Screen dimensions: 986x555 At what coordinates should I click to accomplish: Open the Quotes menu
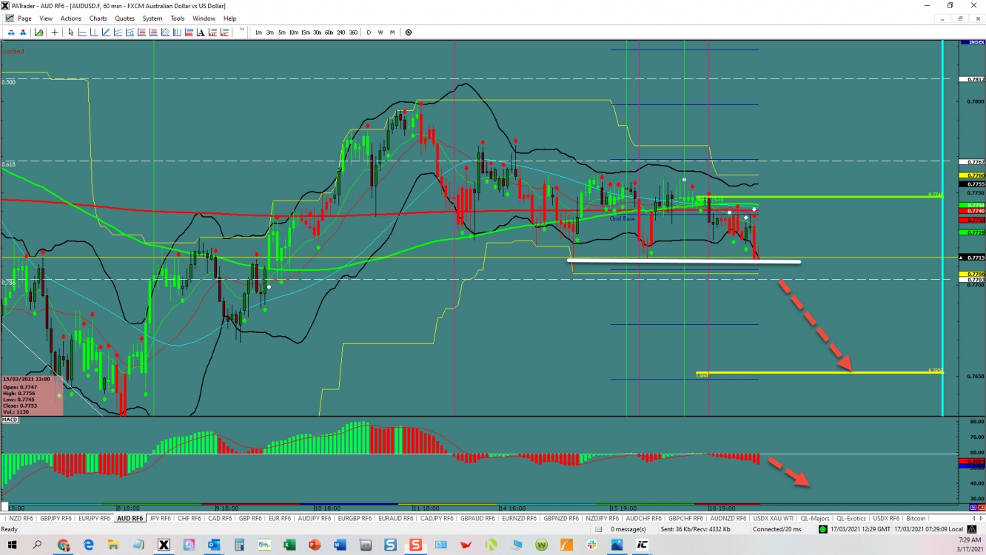click(x=125, y=18)
